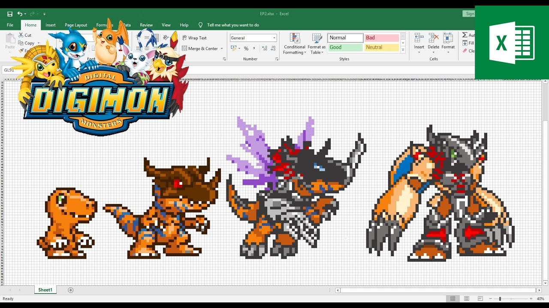This screenshot has width=549, height=308.
Task: Select the Sheet1 tab
Action: [45, 290]
